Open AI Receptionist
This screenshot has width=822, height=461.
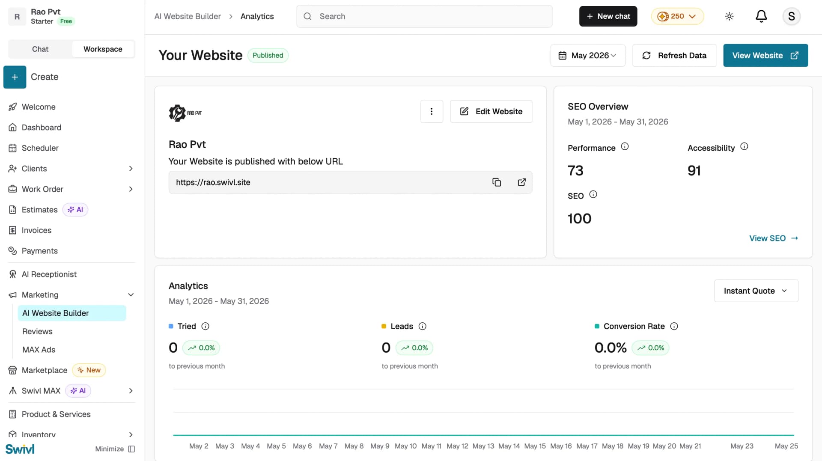point(49,274)
